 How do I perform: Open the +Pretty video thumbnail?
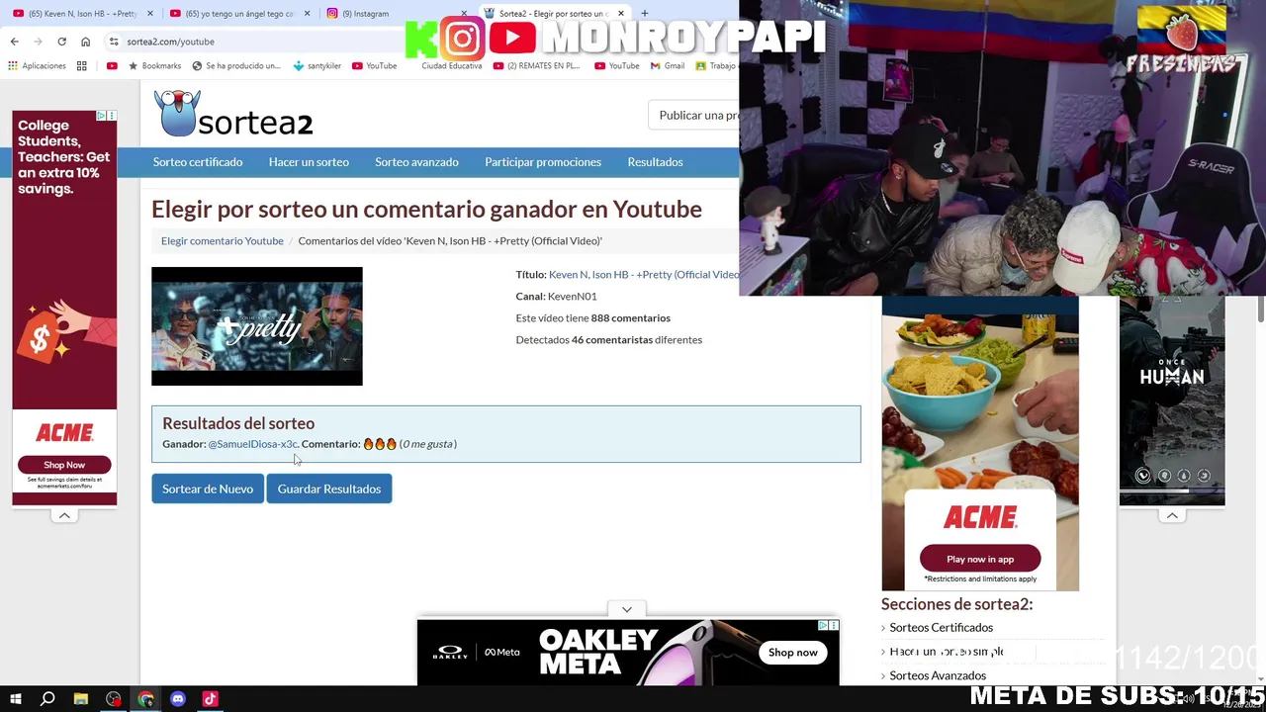pyautogui.click(x=257, y=326)
